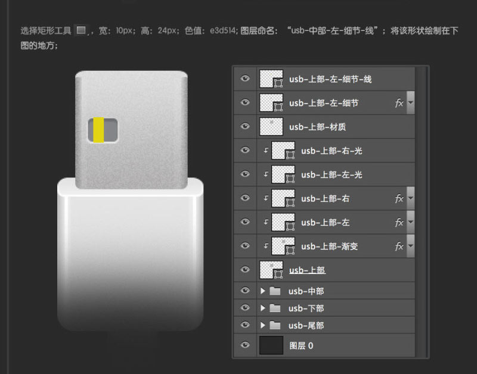Toggle visibility of the usb-中部 group
477x374 pixels.
pos(245,291)
